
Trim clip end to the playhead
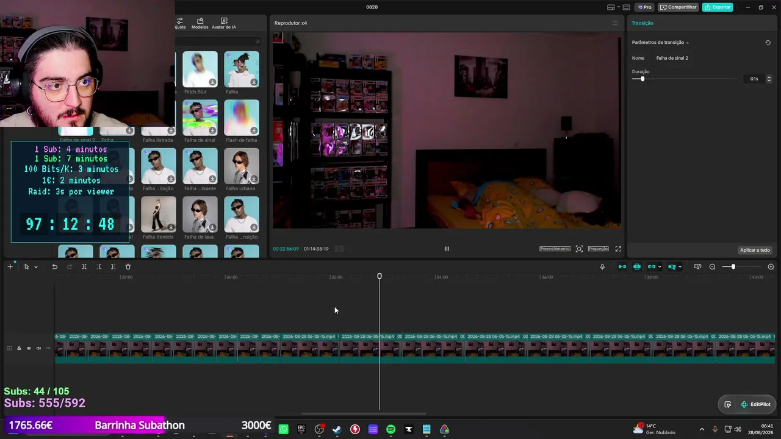(113, 266)
